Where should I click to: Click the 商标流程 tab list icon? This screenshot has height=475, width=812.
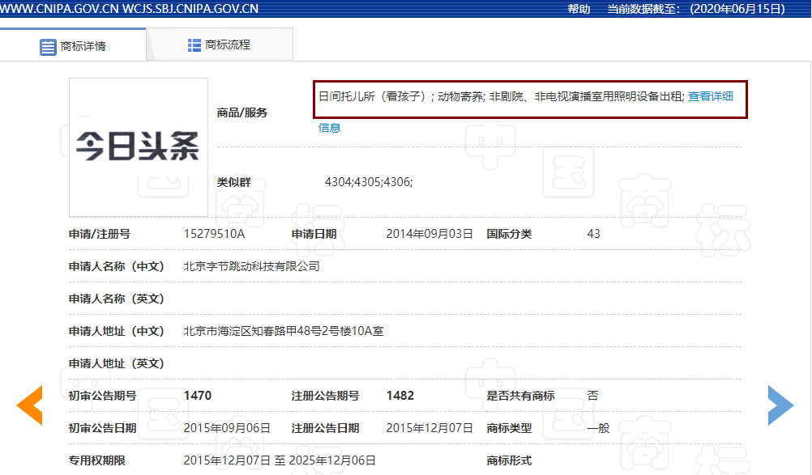[x=194, y=45]
